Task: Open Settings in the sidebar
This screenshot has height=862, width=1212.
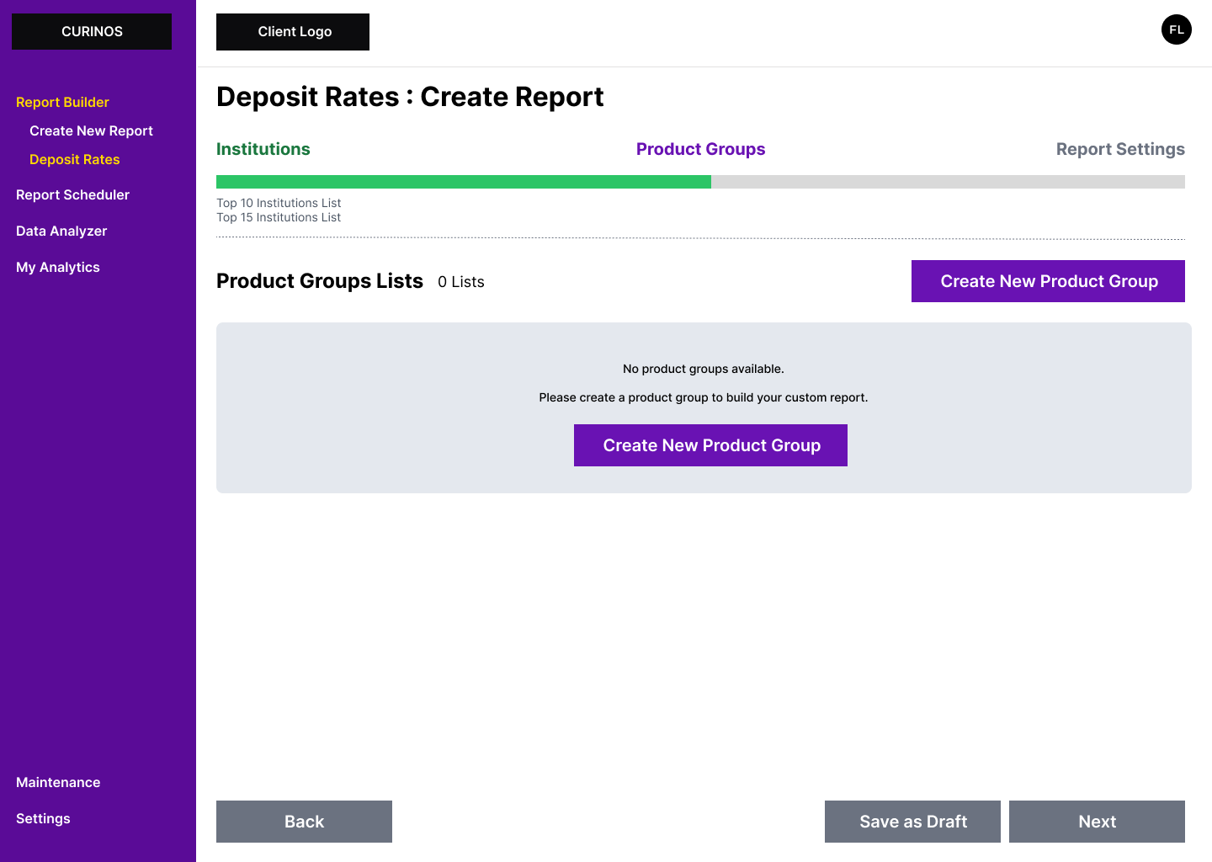Action: 43,818
